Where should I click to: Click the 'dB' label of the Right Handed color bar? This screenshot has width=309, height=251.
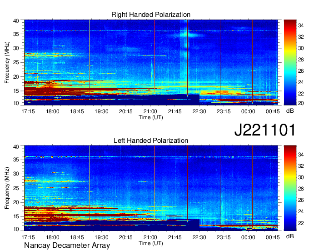(x=290, y=111)
